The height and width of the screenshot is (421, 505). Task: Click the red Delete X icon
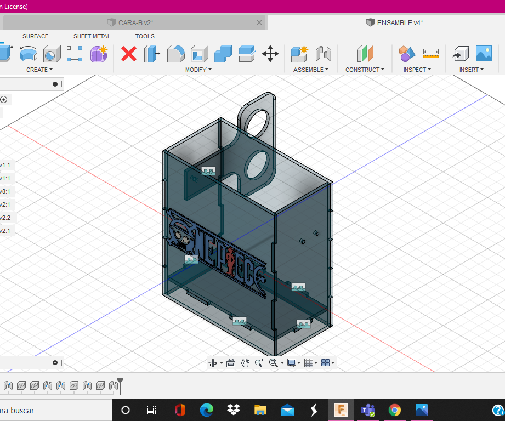coord(129,54)
